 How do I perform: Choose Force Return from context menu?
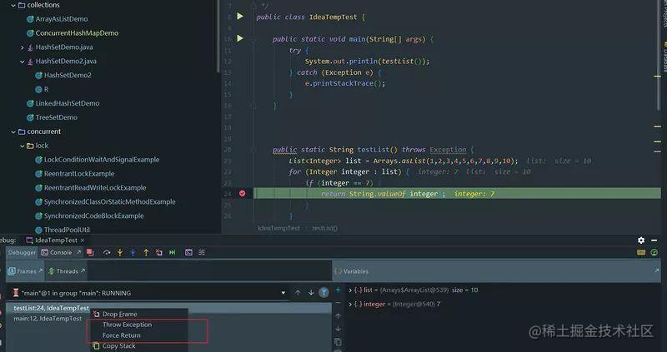(x=138, y=335)
